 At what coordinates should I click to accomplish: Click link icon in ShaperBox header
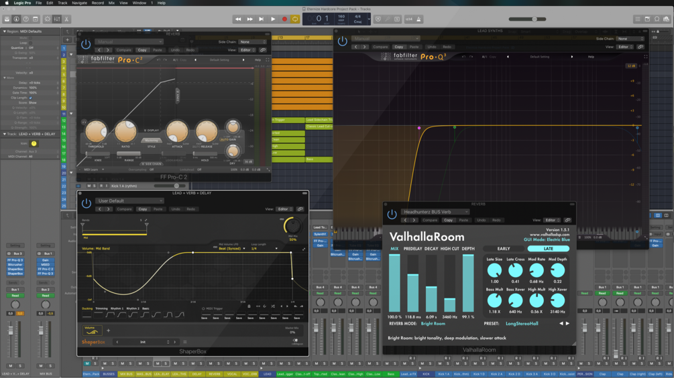(x=300, y=209)
